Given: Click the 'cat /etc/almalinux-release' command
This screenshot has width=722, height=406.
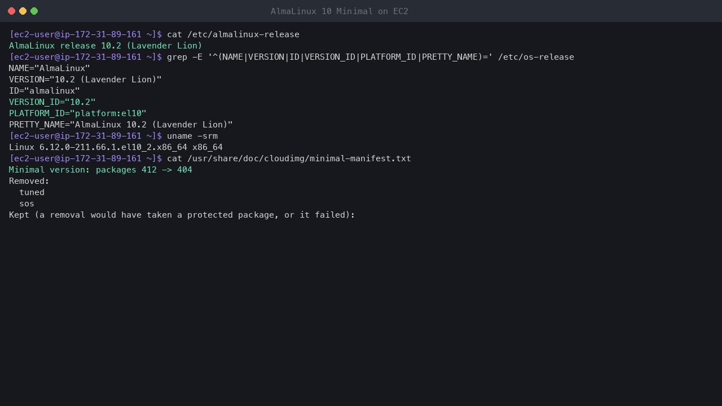Looking at the screenshot, I should pos(233,34).
